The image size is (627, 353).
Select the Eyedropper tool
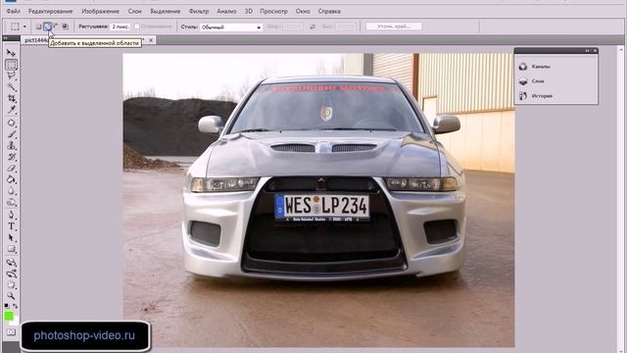[x=11, y=109]
